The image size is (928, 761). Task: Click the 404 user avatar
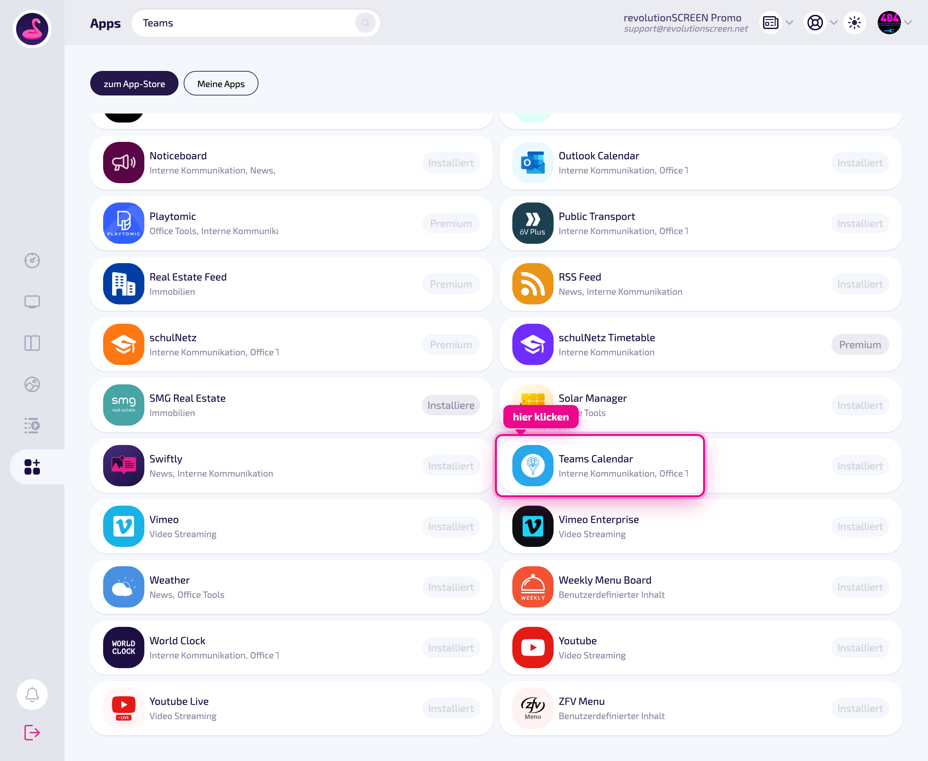pyautogui.click(x=889, y=23)
